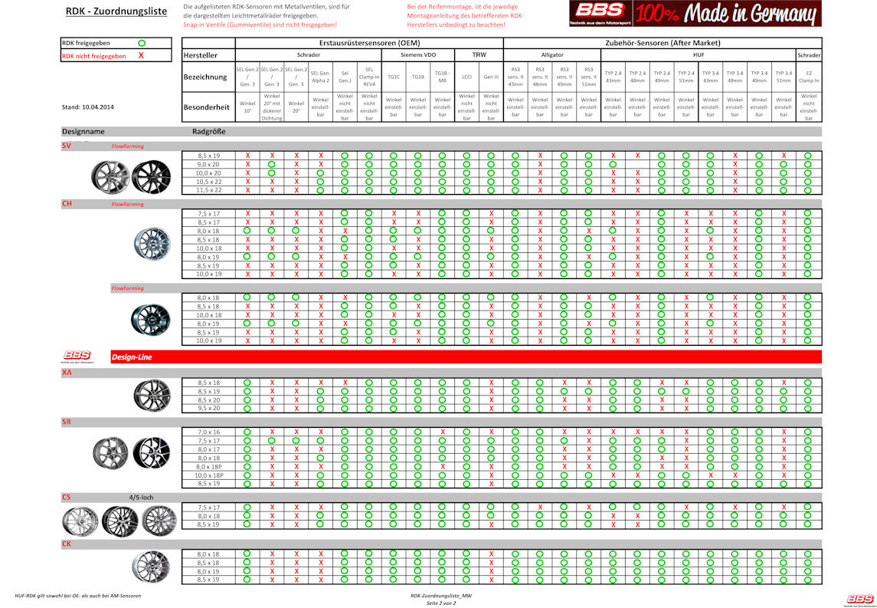Click the TRW manufacturer header
This screenshot has width=877, height=608.
(479, 55)
